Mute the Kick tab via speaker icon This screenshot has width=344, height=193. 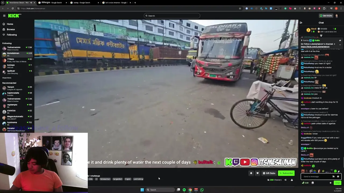pos(31,3)
